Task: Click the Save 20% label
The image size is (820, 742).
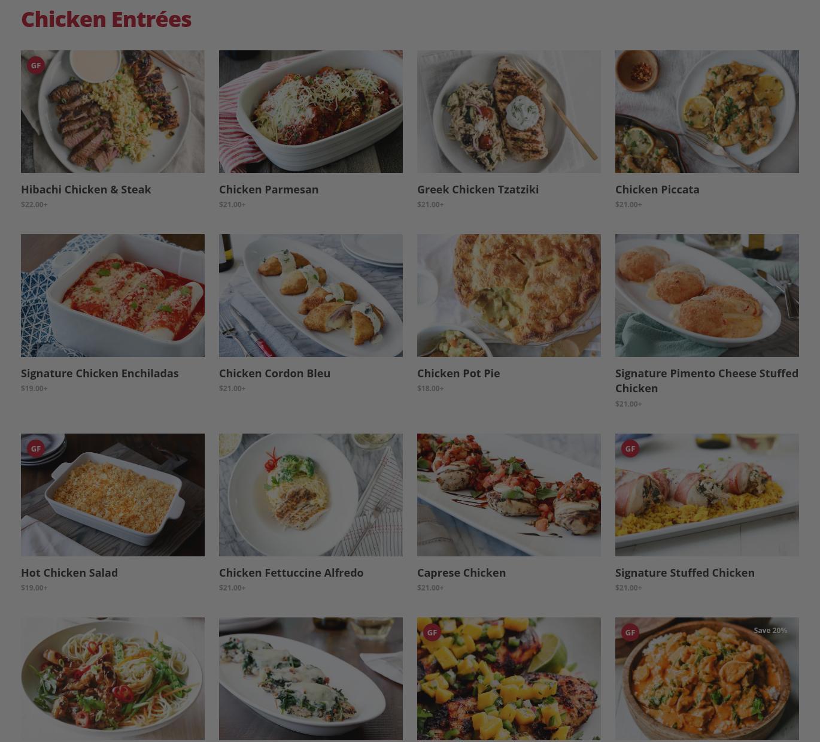Action: pyautogui.click(x=770, y=631)
